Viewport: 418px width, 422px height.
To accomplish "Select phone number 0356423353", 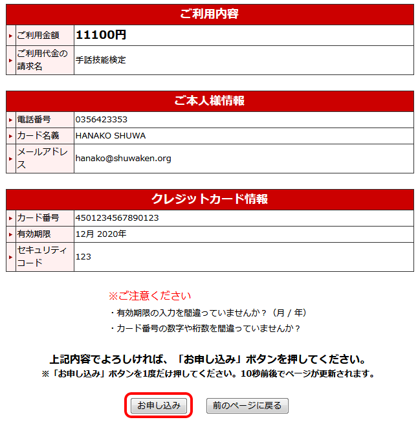I will (x=101, y=120).
